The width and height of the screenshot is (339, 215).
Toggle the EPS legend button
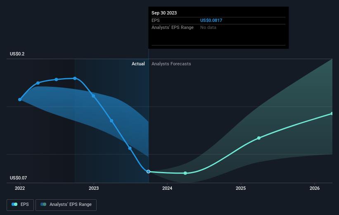click(x=20, y=205)
